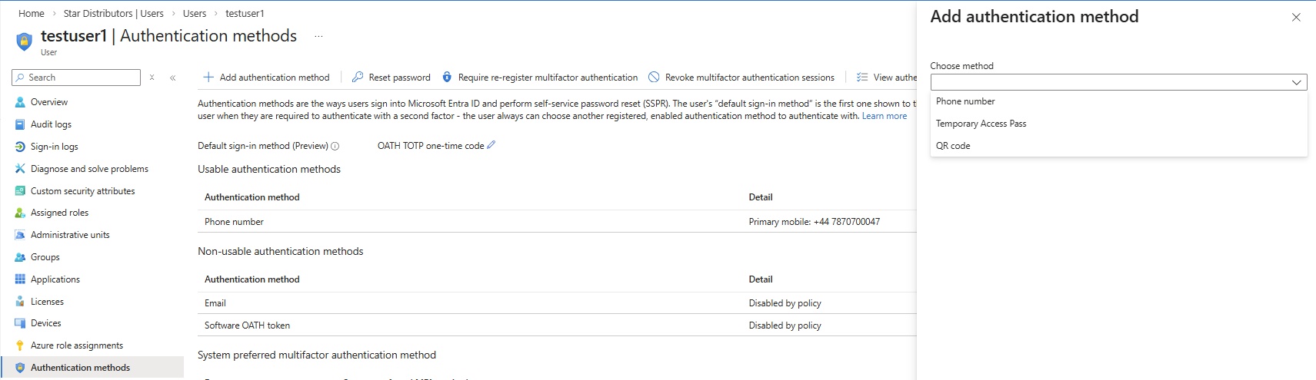Click the plus icon for Add authentication method

(x=208, y=78)
